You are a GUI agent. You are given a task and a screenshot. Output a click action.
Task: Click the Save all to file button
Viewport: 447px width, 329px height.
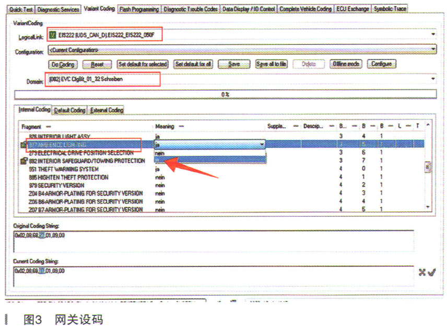271,64
